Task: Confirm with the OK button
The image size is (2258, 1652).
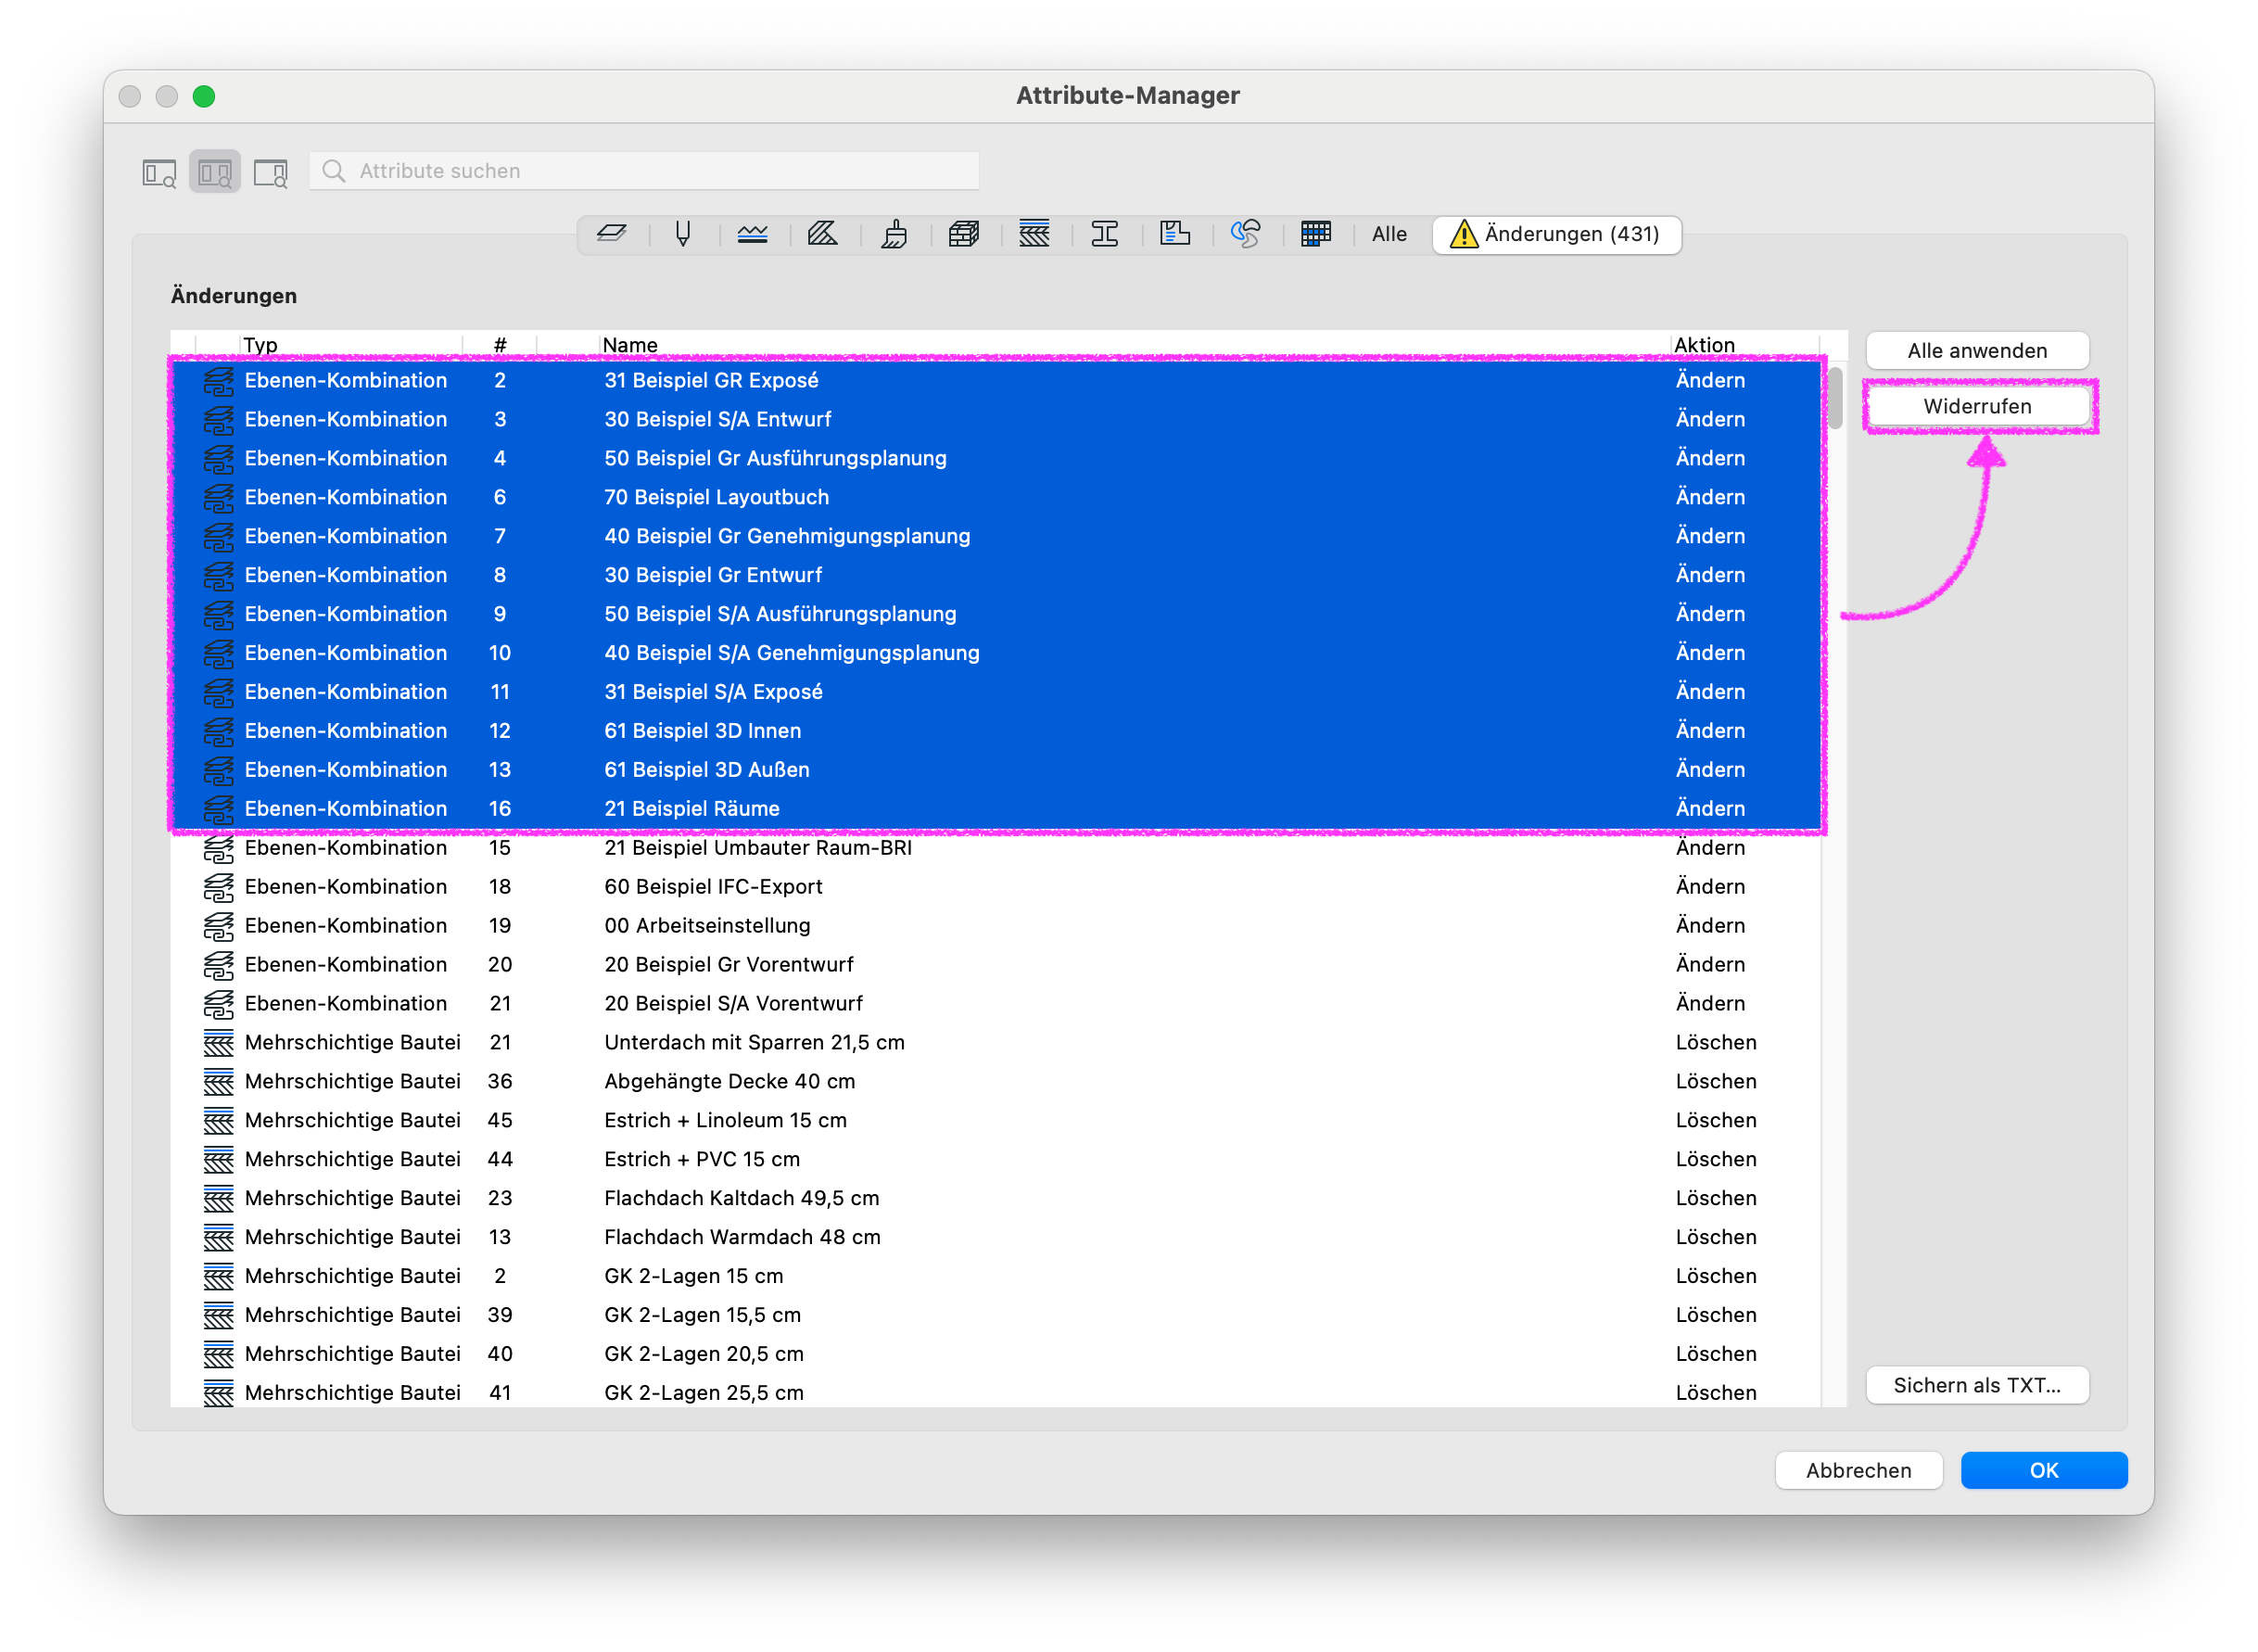Action: click(x=2044, y=1471)
